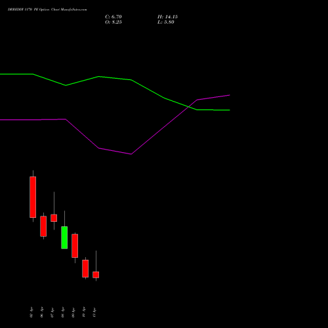The image size is (328, 328).
Task: Select the 06 Apr red candlestick
Action: (x=43, y=226)
